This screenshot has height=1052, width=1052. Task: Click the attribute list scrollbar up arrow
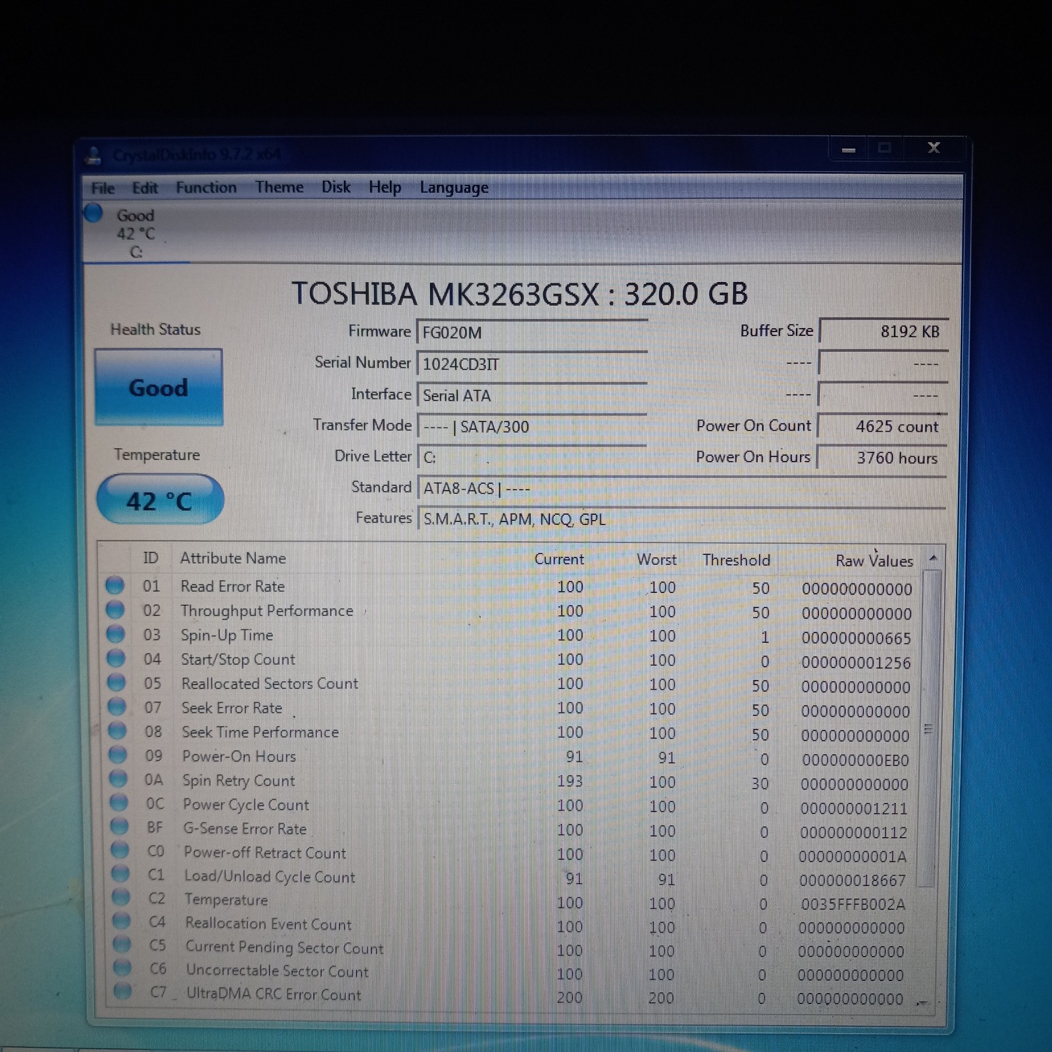tap(932, 559)
